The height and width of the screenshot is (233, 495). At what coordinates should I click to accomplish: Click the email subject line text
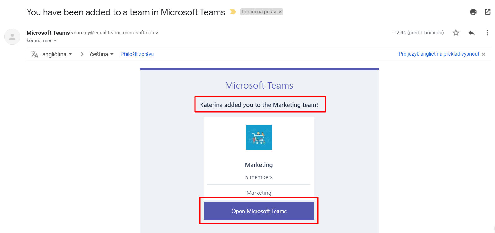[x=126, y=12]
